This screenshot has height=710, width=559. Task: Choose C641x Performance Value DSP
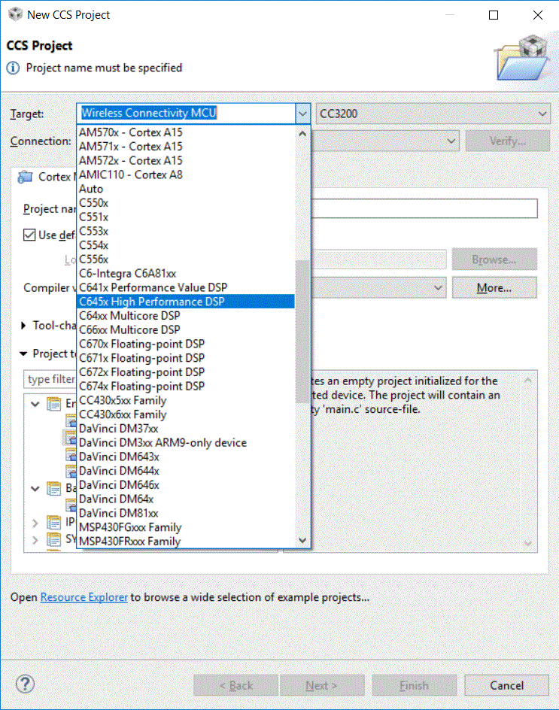pyautogui.click(x=186, y=287)
